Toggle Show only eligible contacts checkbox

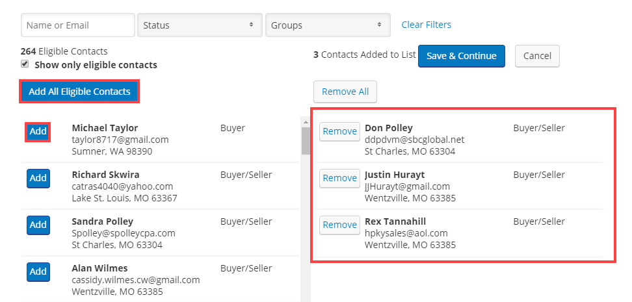25,64
